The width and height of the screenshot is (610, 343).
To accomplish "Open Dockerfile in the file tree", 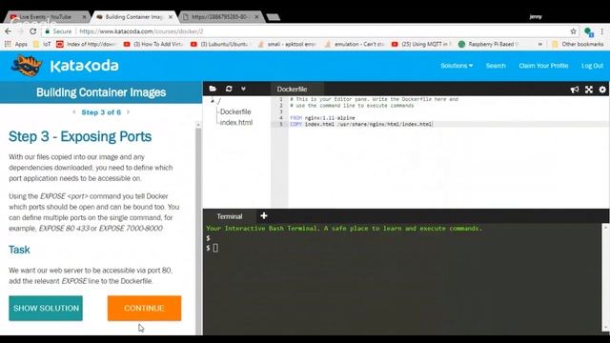I will tap(235, 111).
